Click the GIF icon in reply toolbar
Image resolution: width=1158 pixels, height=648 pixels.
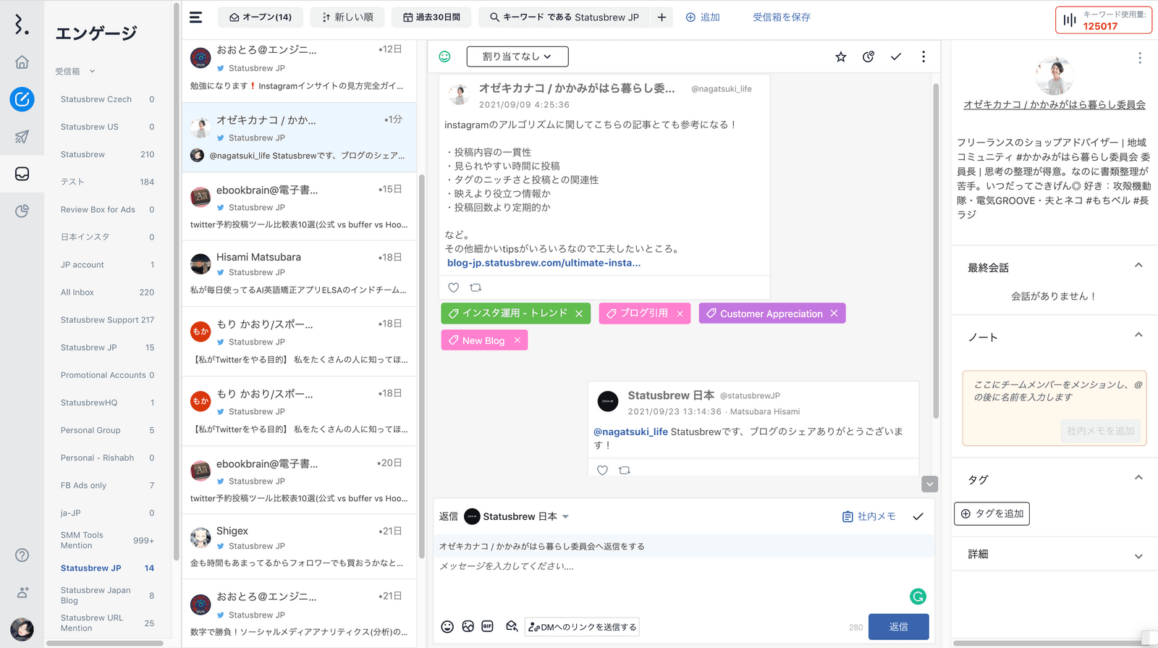pos(487,626)
